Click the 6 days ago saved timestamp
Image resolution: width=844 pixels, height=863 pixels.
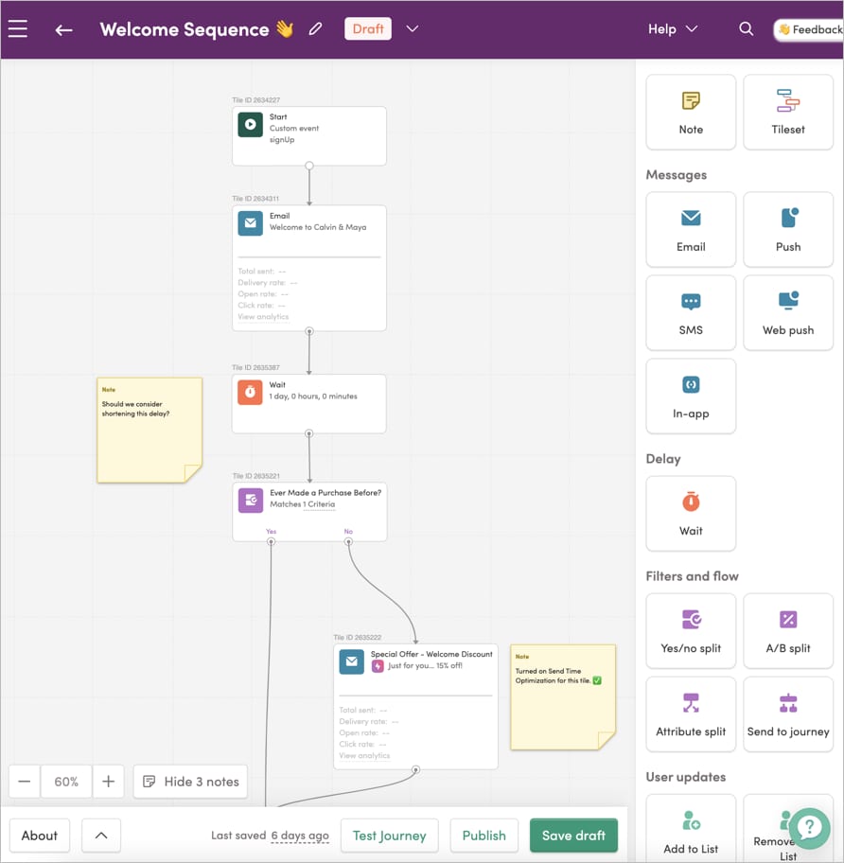click(300, 836)
